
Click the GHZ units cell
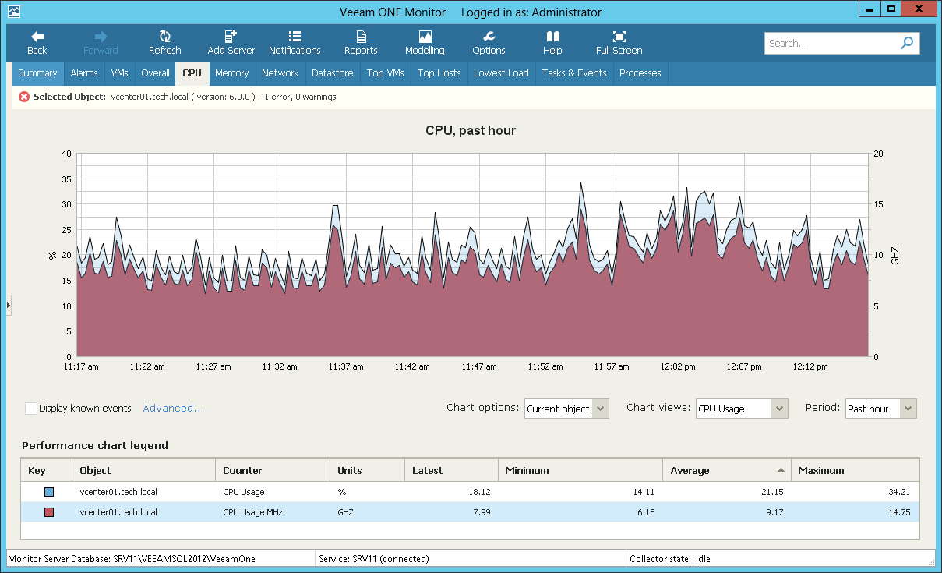coord(345,512)
